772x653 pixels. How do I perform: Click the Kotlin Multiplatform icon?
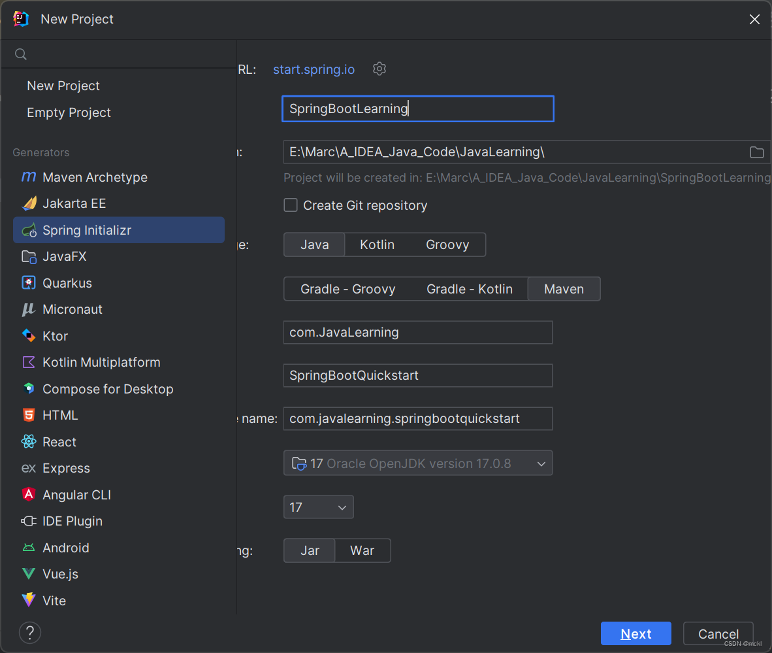pos(29,362)
